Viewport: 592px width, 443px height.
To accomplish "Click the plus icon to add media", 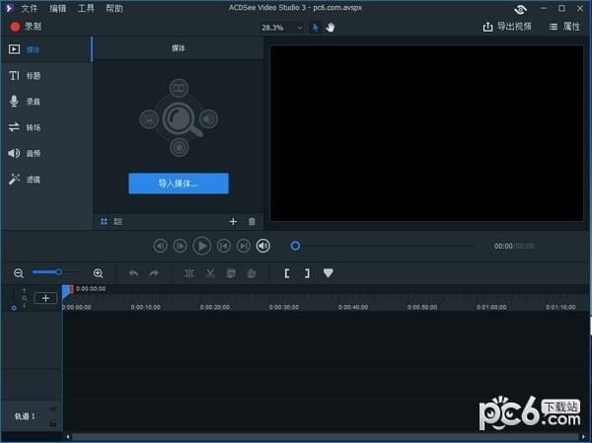I will (233, 222).
